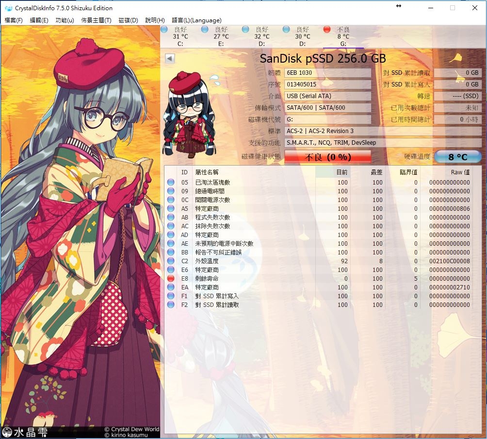The image size is (487, 439).
Task: Click the 臨界值 column header
Action: [x=403, y=172]
